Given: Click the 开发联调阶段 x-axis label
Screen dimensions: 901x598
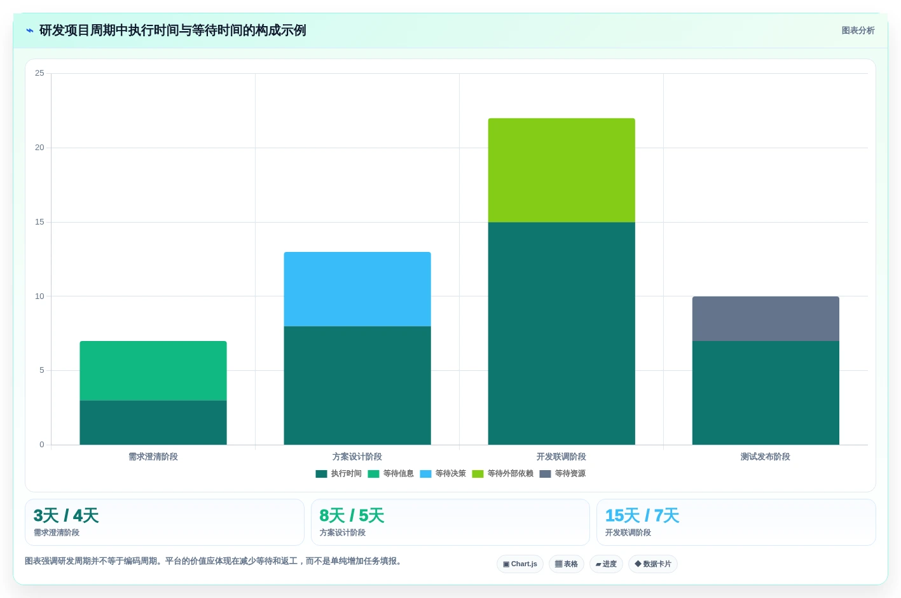Looking at the screenshot, I should pyautogui.click(x=561, y=457).
